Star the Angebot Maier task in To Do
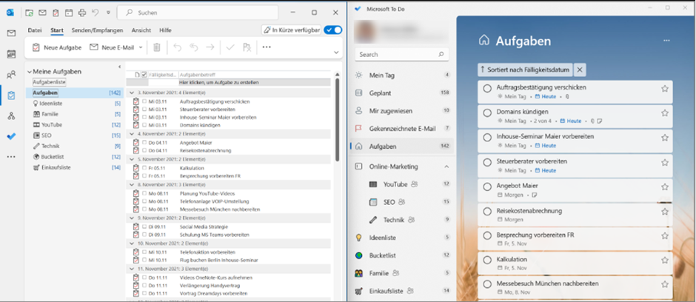The height and width of the screenshot is (302, 696). coord(664,187)
